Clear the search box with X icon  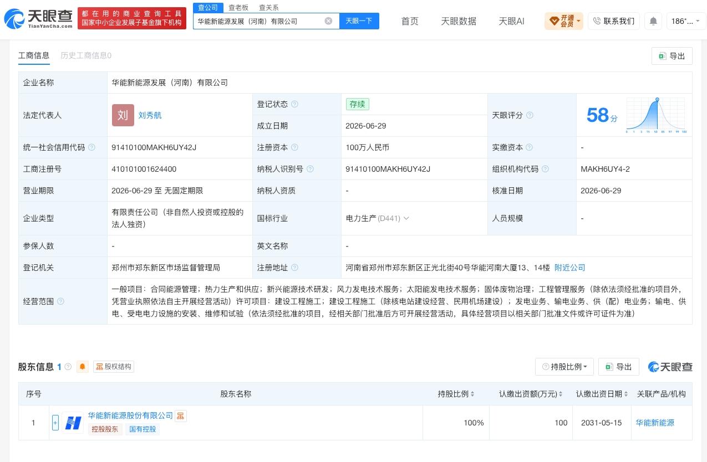point(328,21)
